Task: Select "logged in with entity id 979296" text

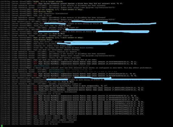Action: click(85, 80)
